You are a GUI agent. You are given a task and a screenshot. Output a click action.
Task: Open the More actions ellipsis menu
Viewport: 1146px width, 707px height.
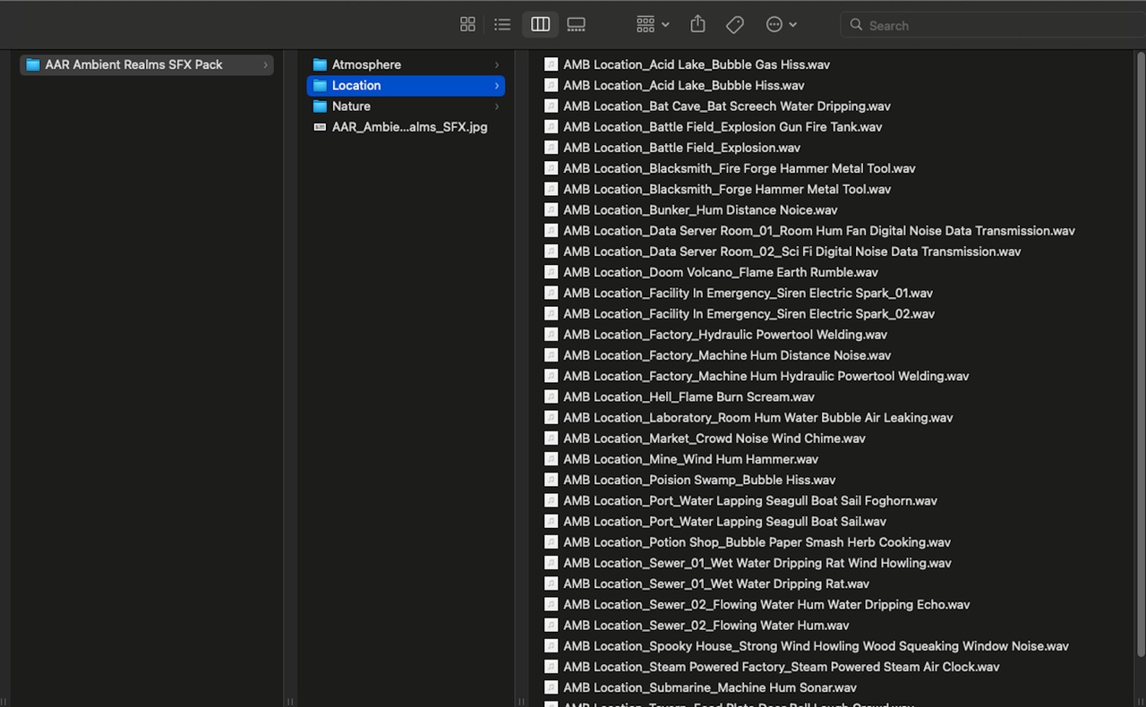[782, 25]
